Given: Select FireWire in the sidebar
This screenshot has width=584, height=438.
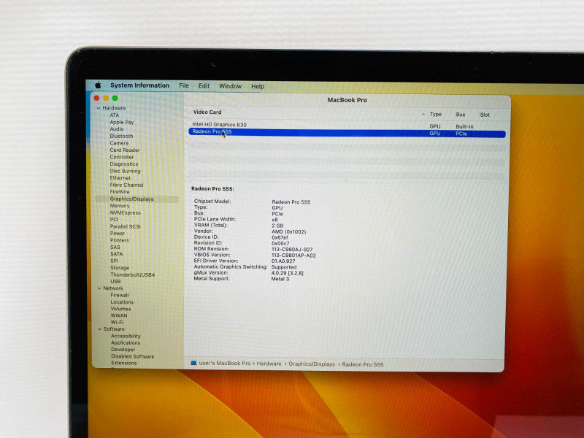Looking at the screenshot, I should tap(120, 192).
